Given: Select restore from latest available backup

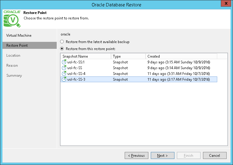Looking at the screenshot, I should point(62,42).
